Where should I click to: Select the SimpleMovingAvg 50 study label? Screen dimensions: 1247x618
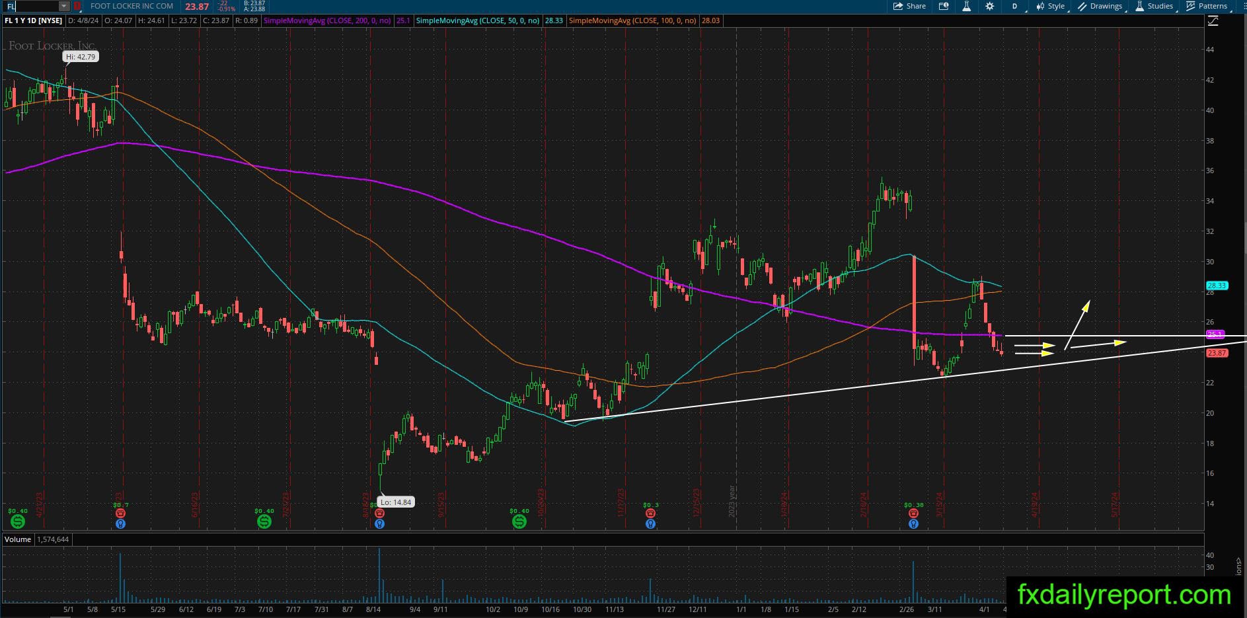pos(477,20)
